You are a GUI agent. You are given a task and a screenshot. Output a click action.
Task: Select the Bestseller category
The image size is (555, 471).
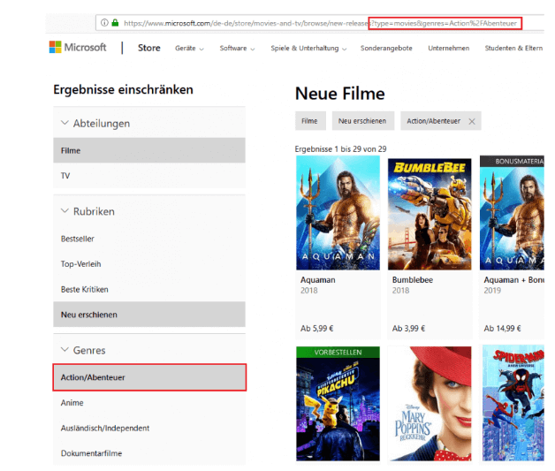[x=149, y=239]
